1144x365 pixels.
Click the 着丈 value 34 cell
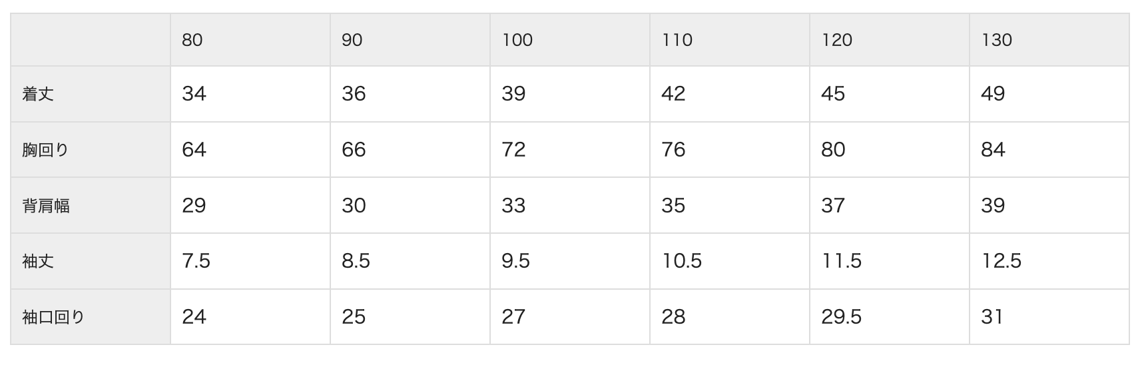194,94
